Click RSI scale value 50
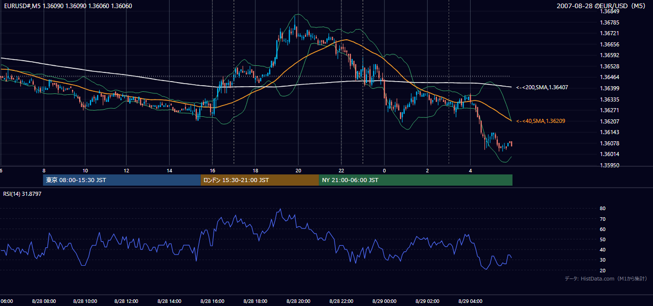The width and height of the screenshot is (653, 306). click(602, 239)
